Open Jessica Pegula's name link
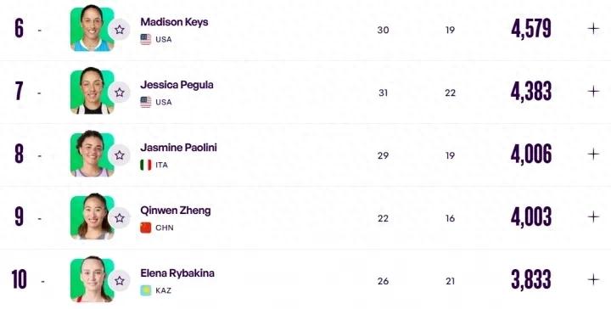Viewport: 611px width, 309px height. 177,85
